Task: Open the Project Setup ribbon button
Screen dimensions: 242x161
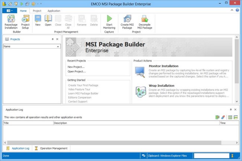Action: (x=25, y=22)
